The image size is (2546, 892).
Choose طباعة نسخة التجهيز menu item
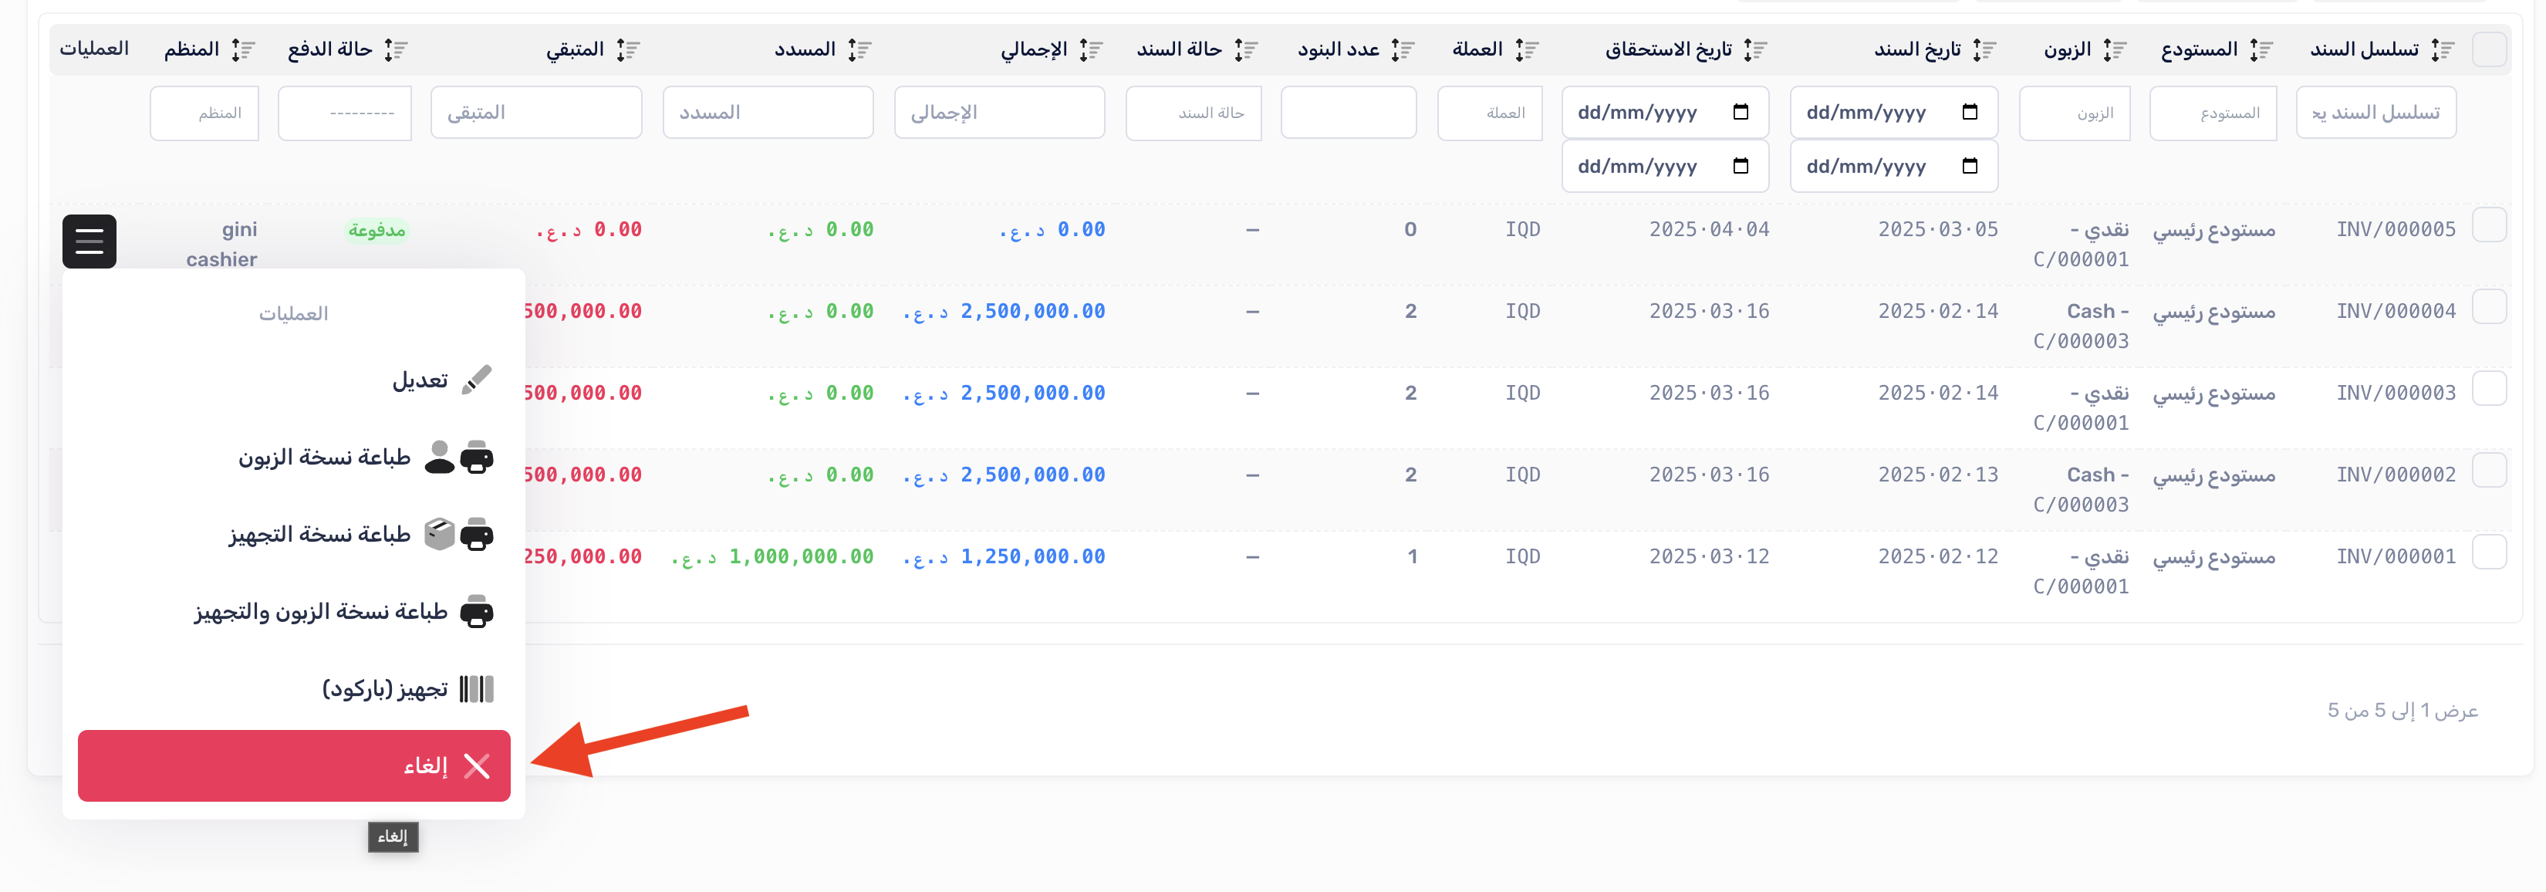[x=319, y=534]
